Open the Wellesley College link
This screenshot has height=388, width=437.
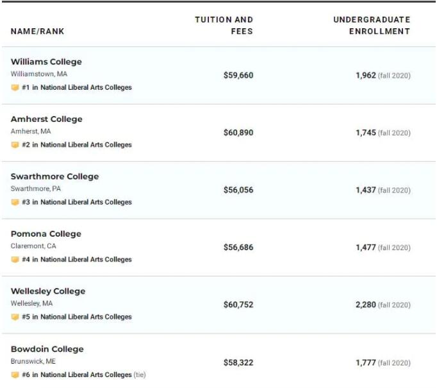[47, 291]
